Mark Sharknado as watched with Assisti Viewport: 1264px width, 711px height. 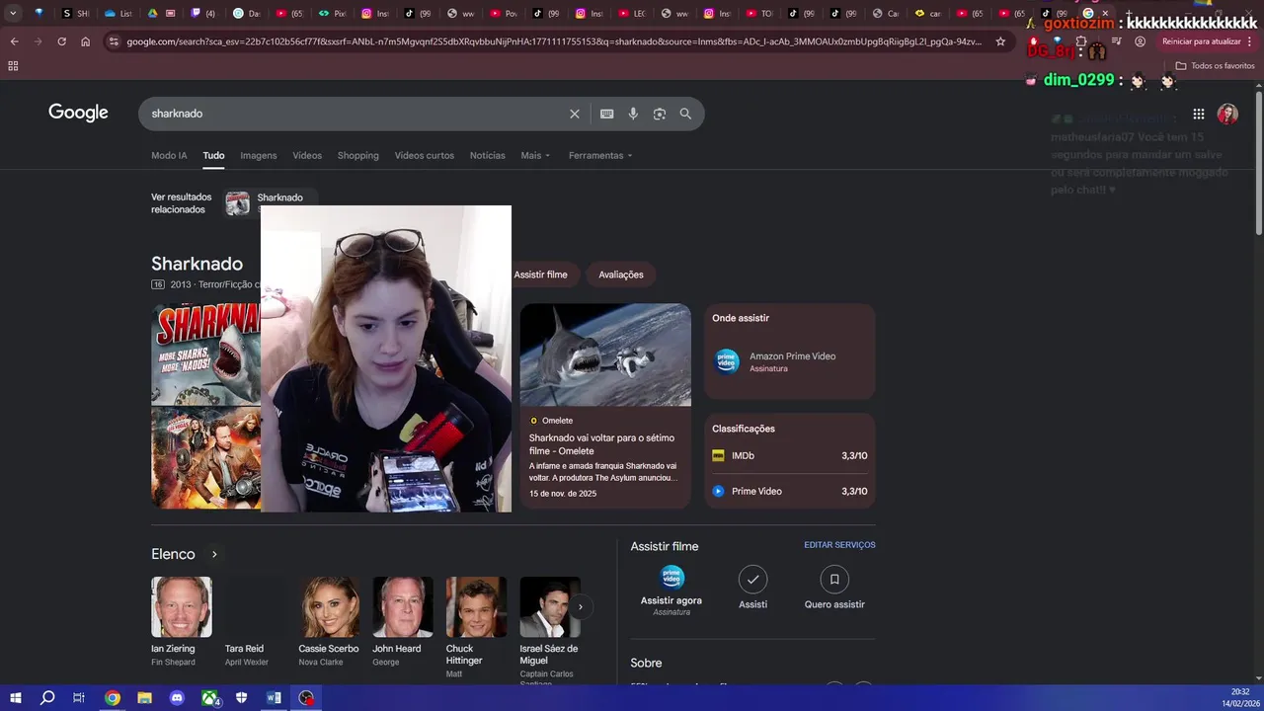click(x=752, y=588)
